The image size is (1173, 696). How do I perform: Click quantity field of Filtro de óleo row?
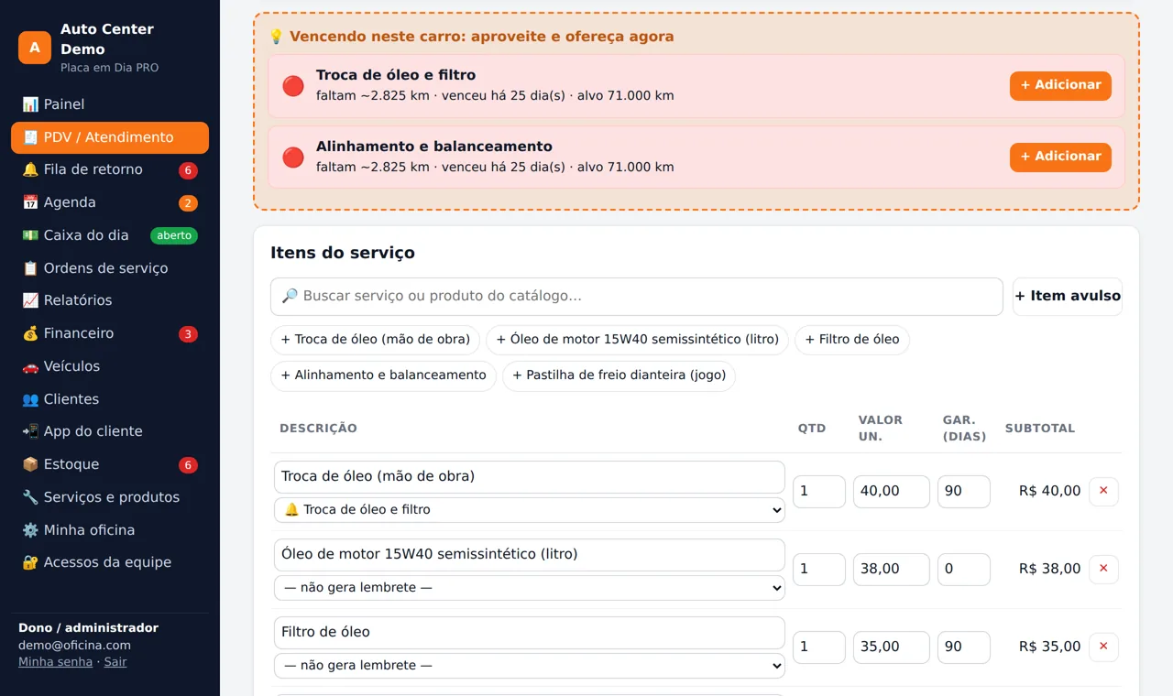point(818,647)
